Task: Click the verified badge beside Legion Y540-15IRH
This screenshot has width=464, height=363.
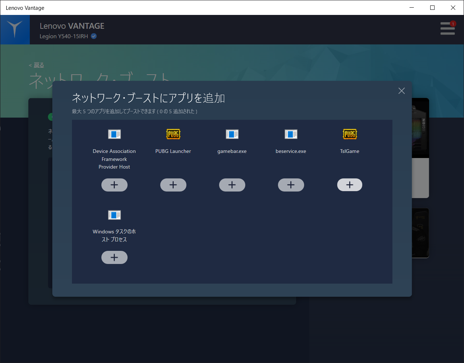Action: pyautogui.click(x=94, y=36)
